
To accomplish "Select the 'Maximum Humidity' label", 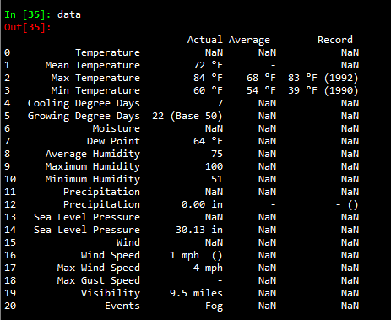I will coord(93,166).
